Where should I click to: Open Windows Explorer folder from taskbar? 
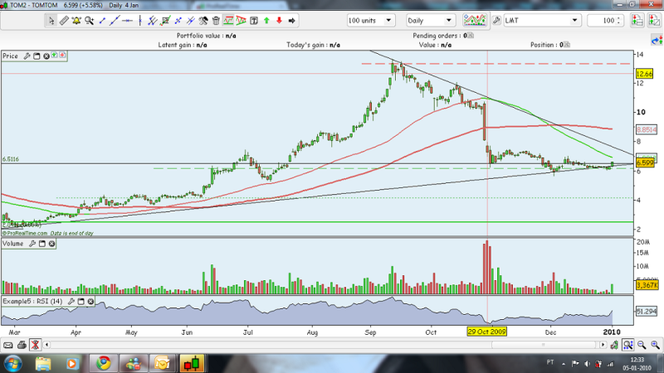(43, 364)
